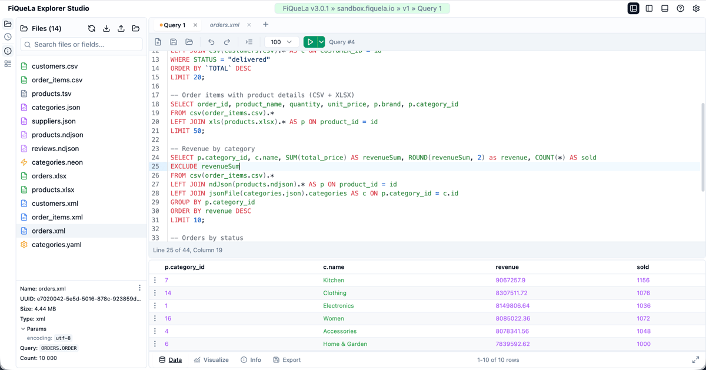
Task: Open the more options menu beside orders.xml name
Action: click(139, 288)
